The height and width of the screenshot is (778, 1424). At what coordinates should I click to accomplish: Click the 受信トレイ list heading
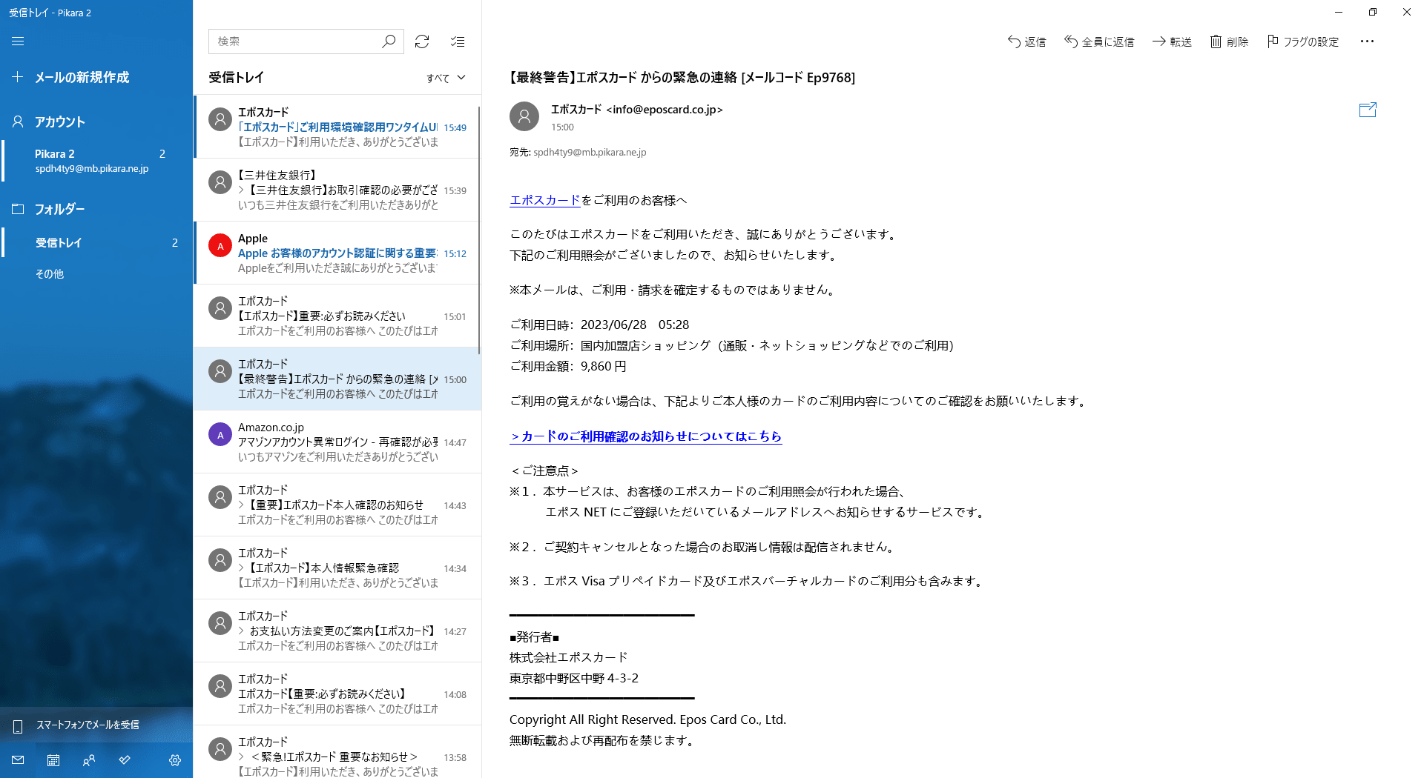pos(236,77)
